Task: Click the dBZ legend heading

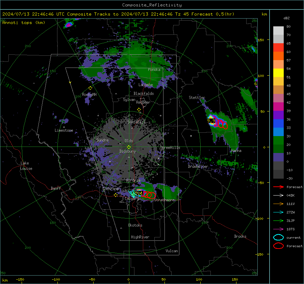Action: click(286, 18)
